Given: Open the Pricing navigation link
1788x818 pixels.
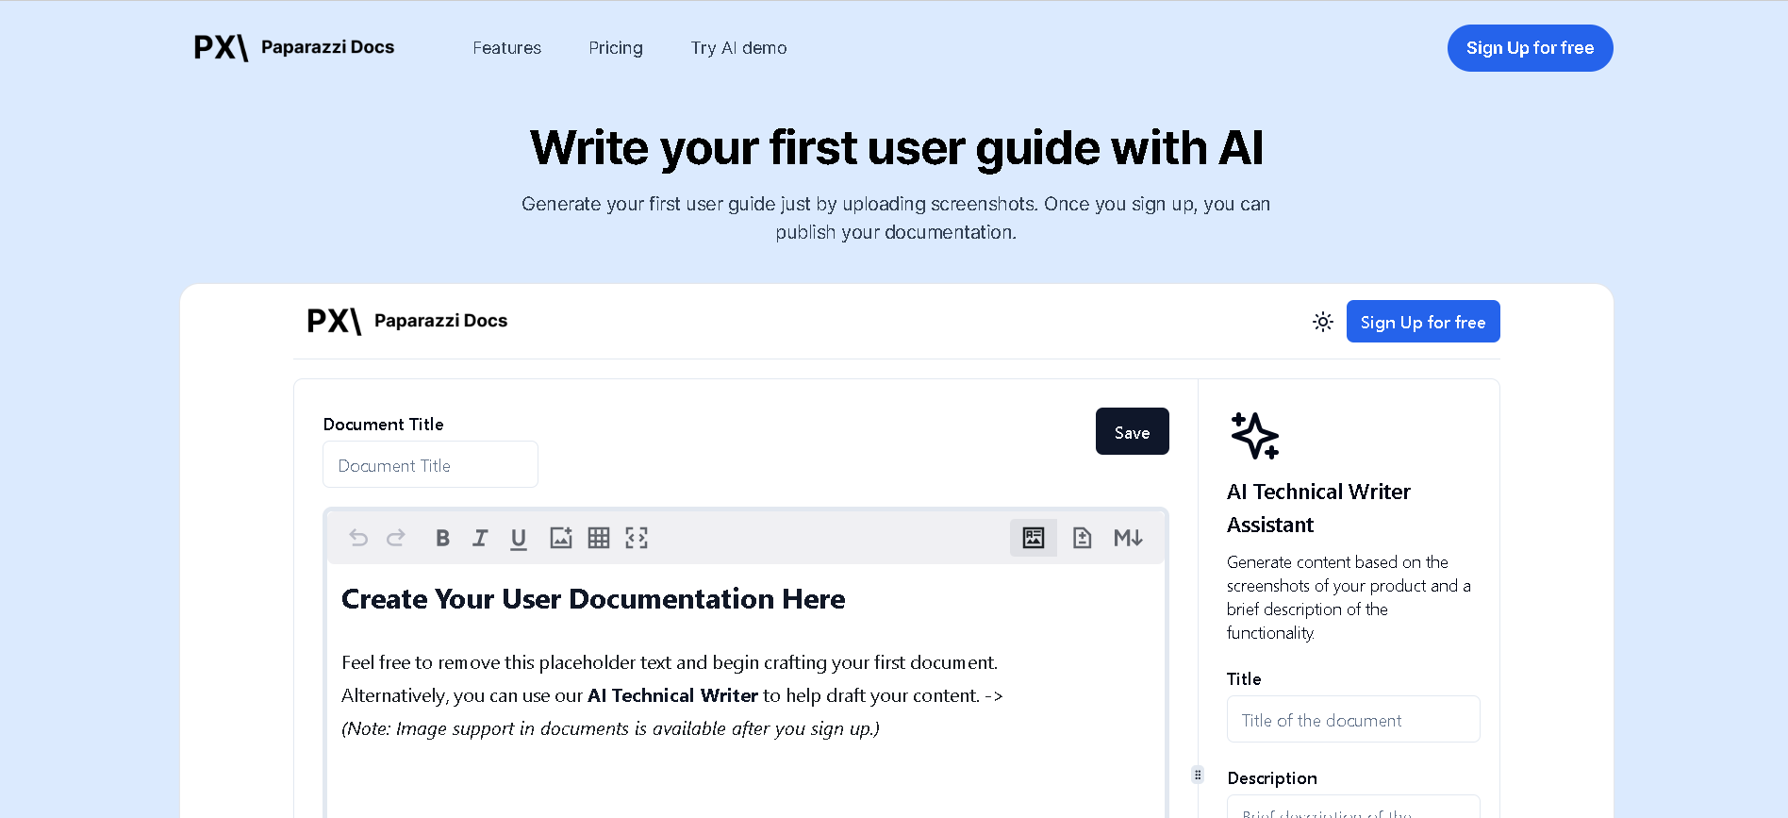Looking at the screenshot, I should click(x=616, y=48).
